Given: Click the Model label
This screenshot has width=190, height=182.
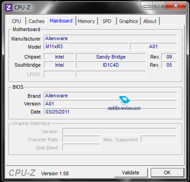Looking at the screenshot, I should 34,47.
